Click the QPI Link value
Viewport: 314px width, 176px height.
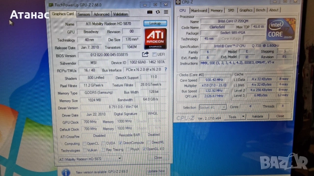(x=214, y=96)
